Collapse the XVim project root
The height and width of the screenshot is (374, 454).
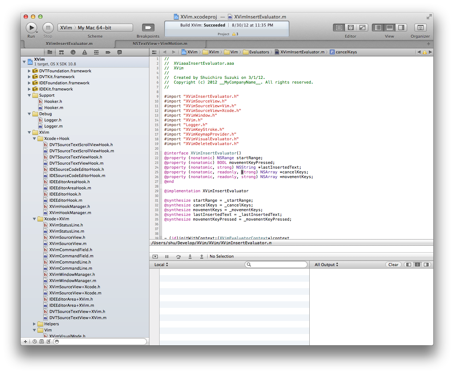(x=24, y=61)
